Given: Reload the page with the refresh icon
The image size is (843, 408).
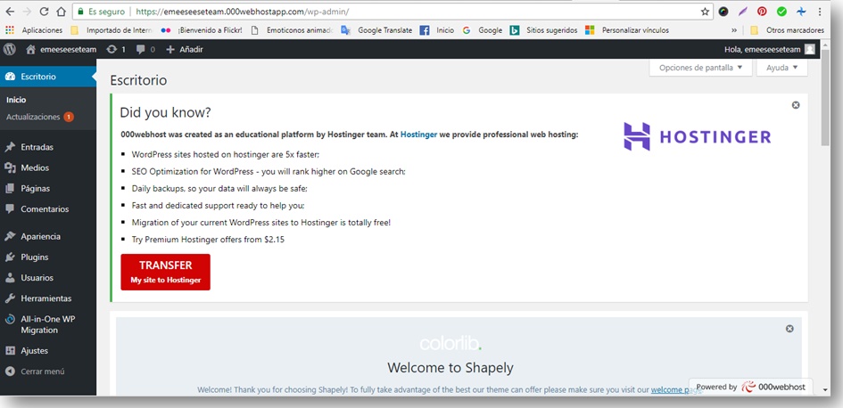Looking at the screenshot, I should click(x=44, y=12).
